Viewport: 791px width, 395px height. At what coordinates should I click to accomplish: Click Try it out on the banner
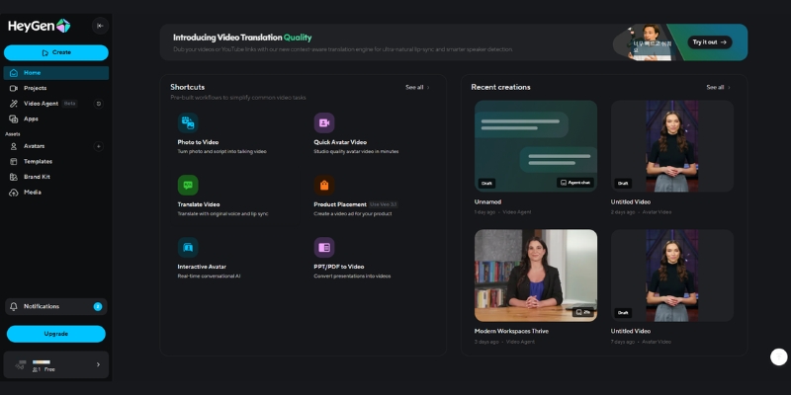[x=710, y=42]
